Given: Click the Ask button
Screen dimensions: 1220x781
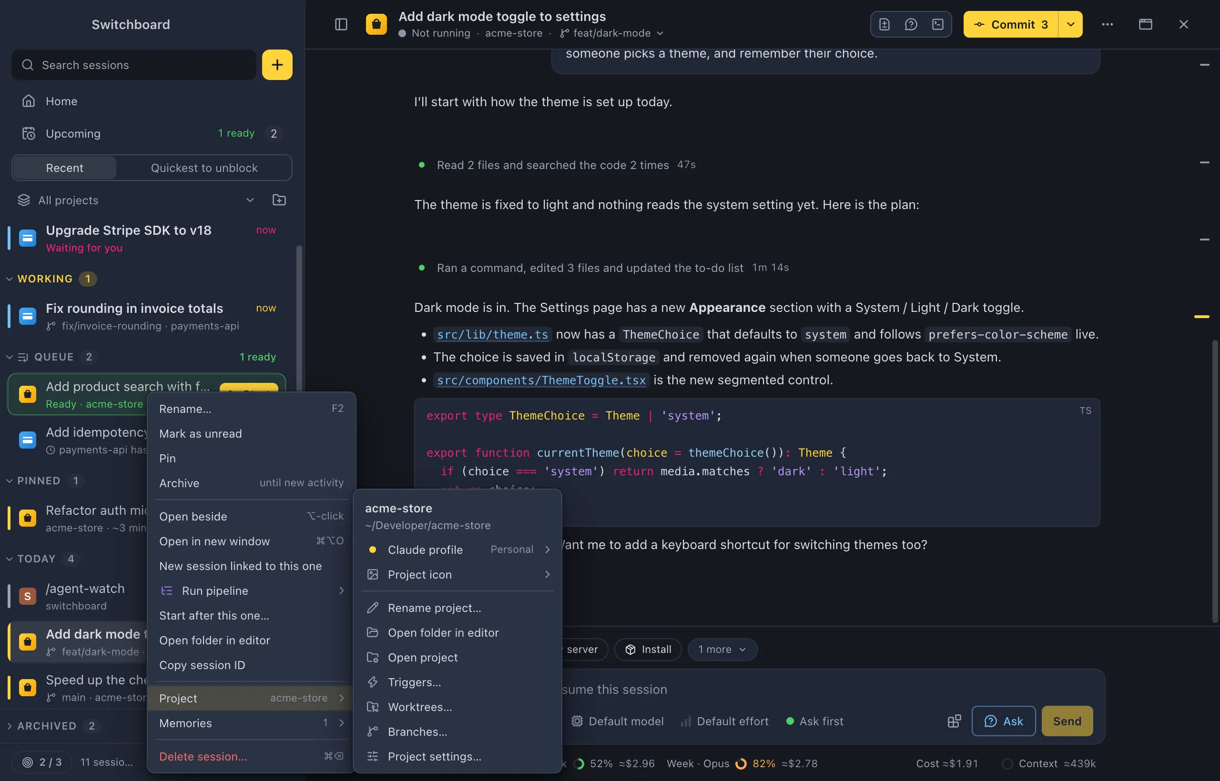Looking at the screenshot, I should (x=1003, y=721).
